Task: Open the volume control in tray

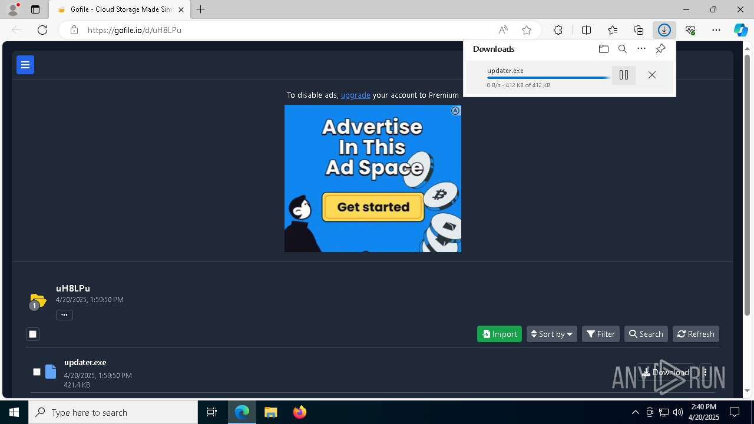Action: [677, 412]
